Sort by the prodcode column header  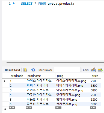[17, 76]
